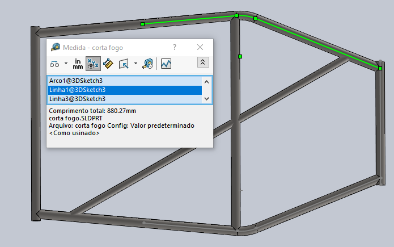This screenshot has height=247, width=394.
Task: Click the create sensor graph icon
Action: tap(166, 64)
